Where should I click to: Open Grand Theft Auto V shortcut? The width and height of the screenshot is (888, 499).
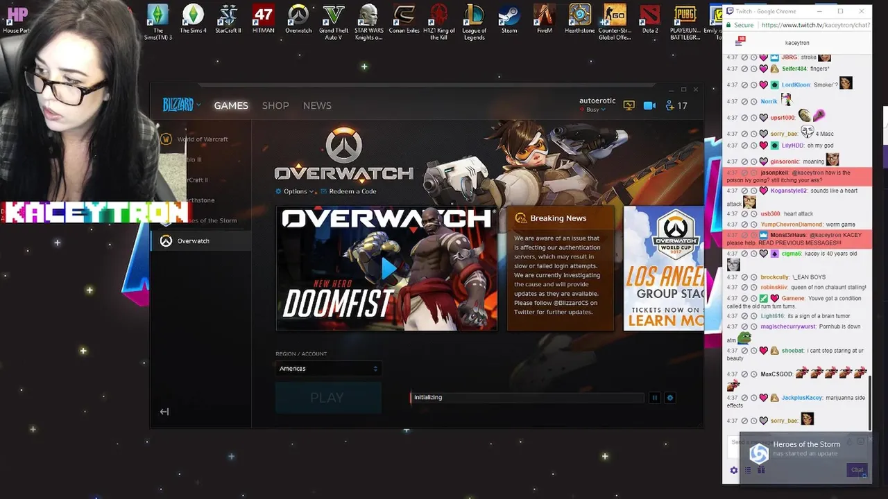pyautogui.click(x=333, y=22)
